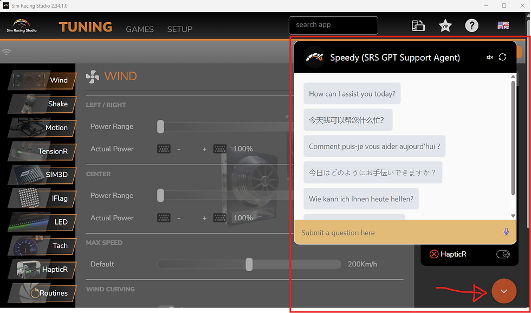Mute the Speedy chat agent audio
The image size is (531, 313).
(490, 57)
